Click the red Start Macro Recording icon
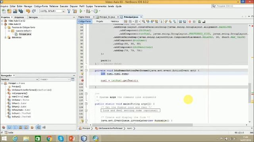 190,21
